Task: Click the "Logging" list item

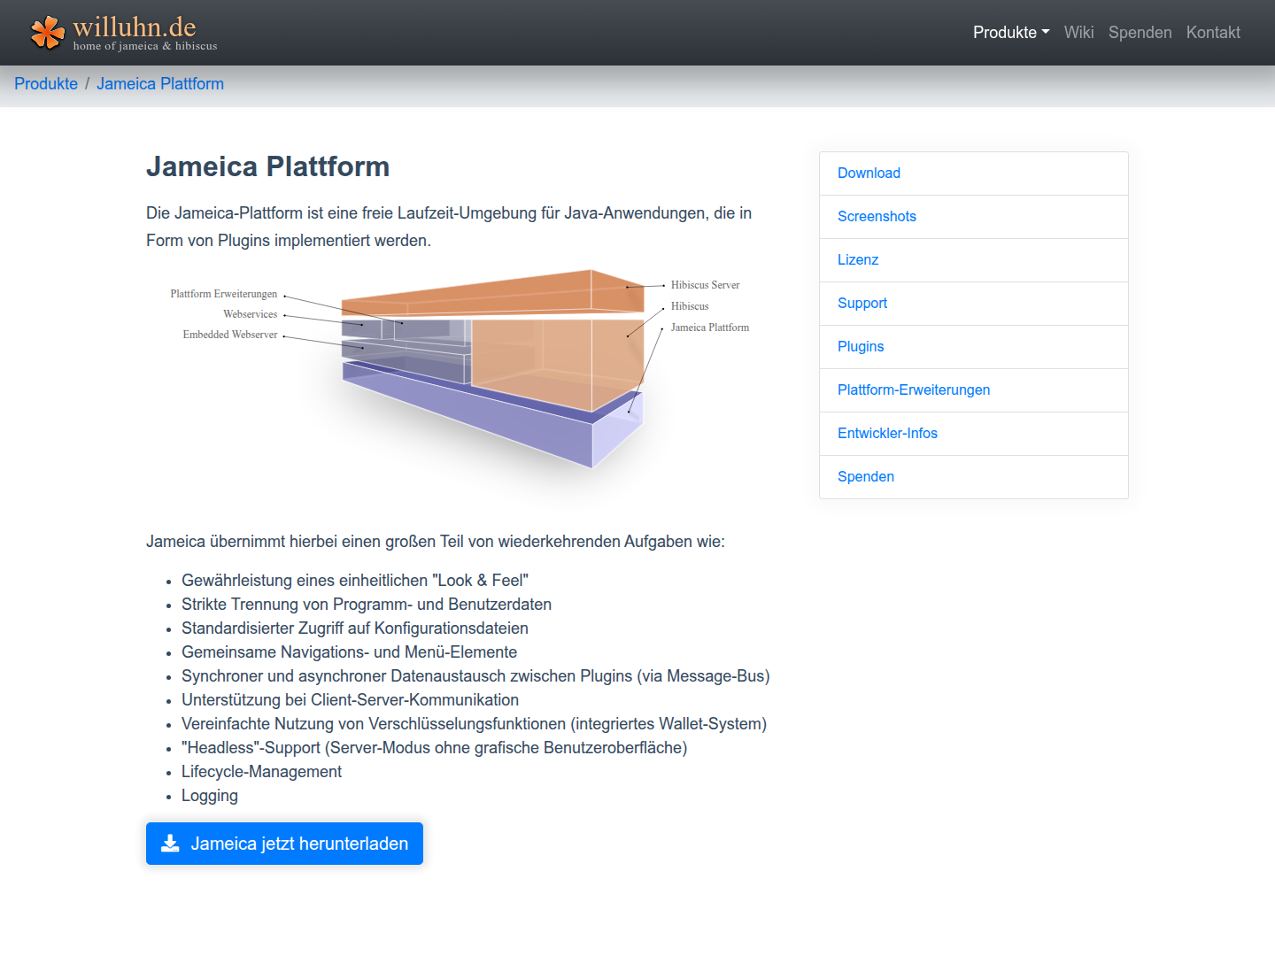Action: [x=210, y=796]
